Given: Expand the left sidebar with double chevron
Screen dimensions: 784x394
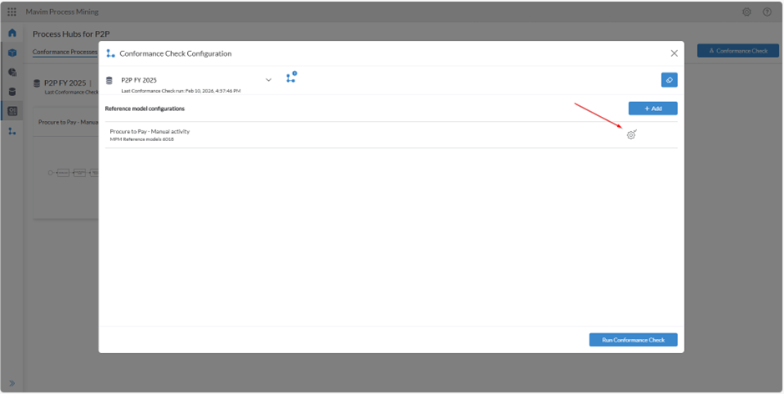Looking at the screenshot, I should tap(12, 383).
